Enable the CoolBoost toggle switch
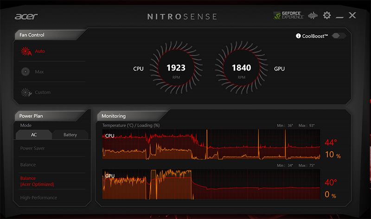 click(339, 36)
